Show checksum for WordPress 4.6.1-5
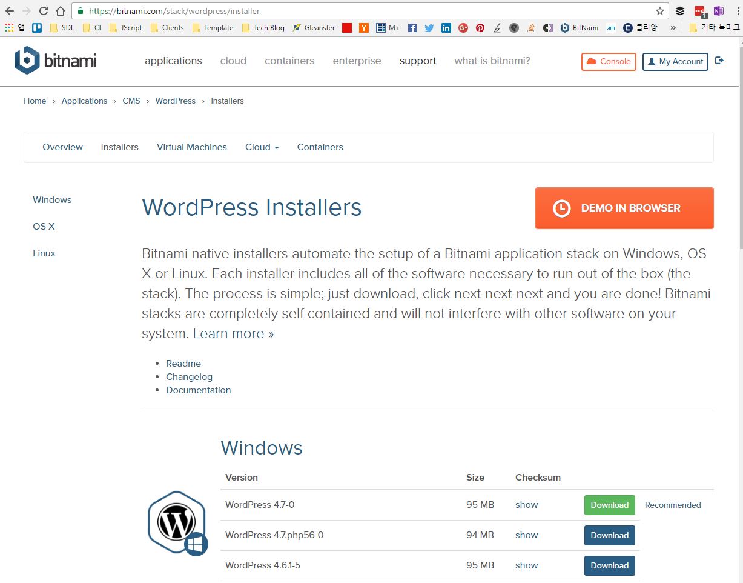The width and height of the screenshot is (743, 583). 526,565
